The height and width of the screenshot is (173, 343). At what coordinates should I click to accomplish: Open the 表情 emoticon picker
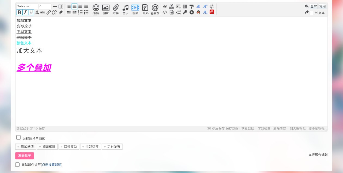point(96,9)
